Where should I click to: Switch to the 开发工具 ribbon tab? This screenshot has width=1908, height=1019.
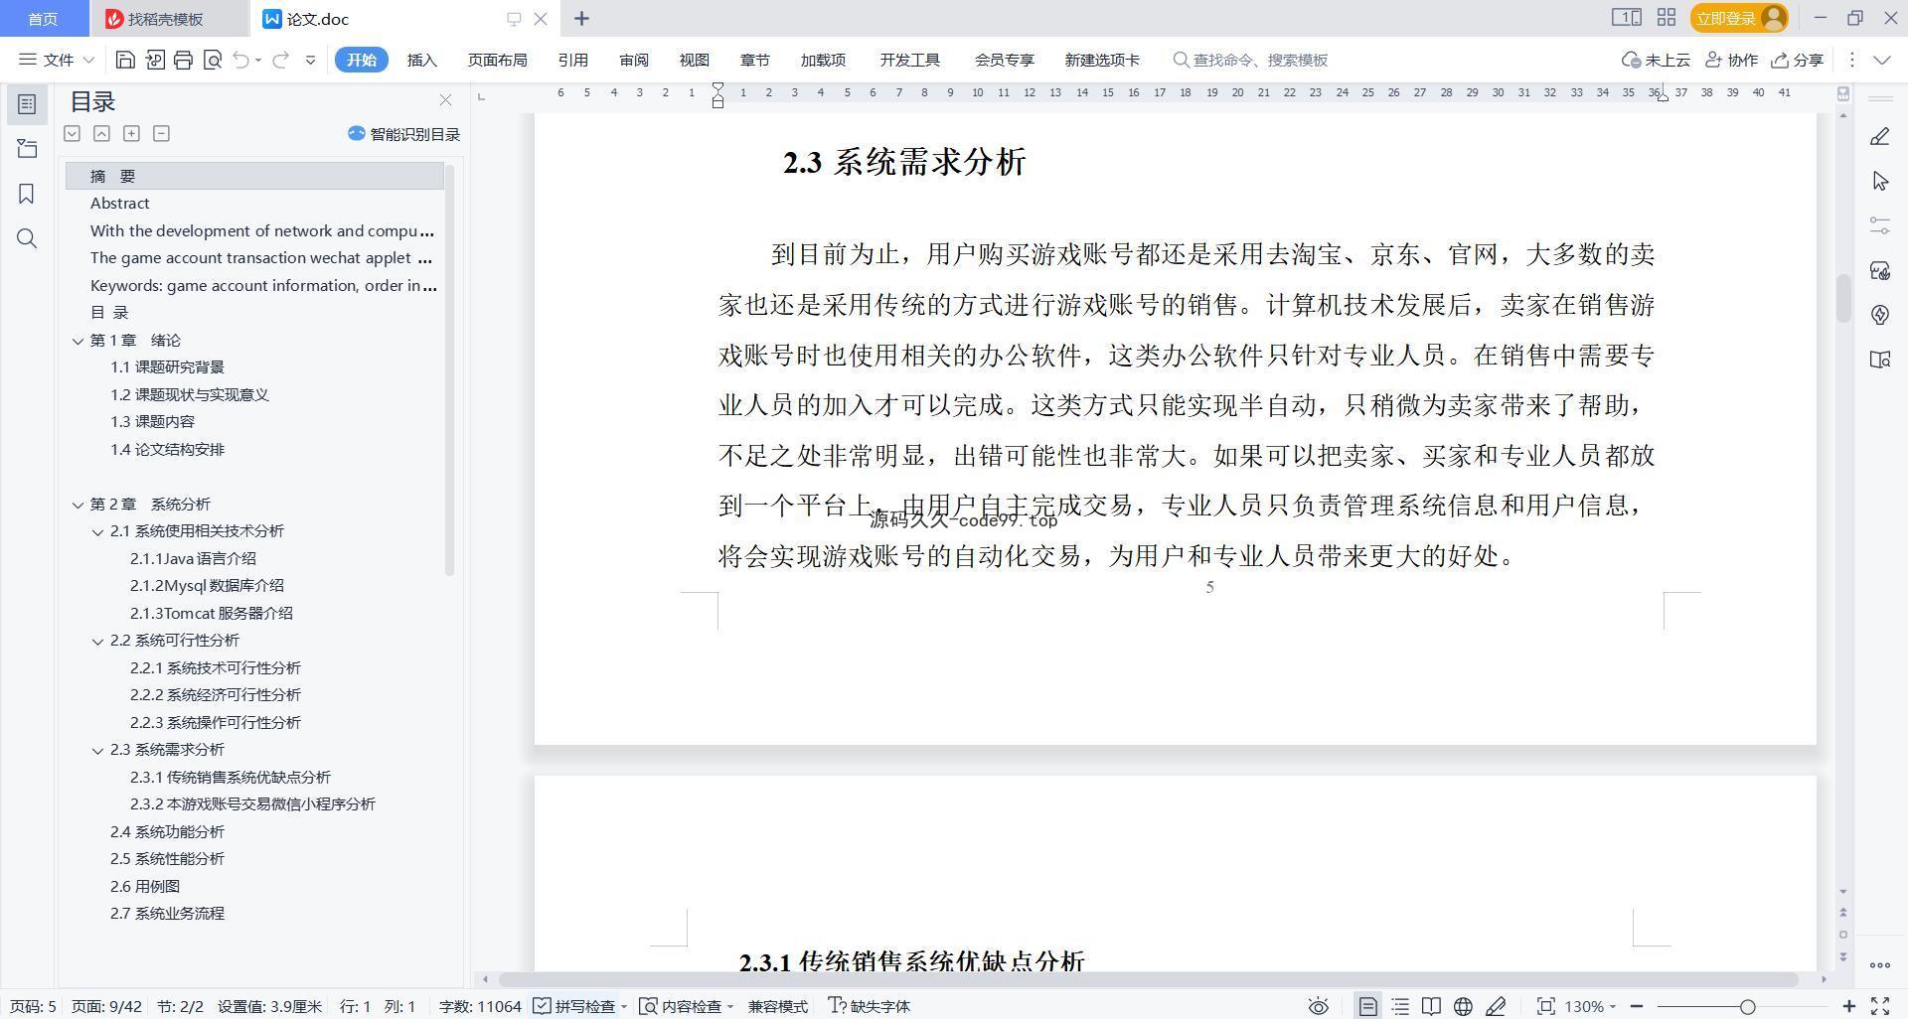[909, 60]
